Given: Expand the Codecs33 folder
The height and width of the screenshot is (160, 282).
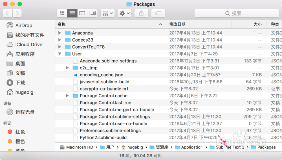Looking at the screenshot, I should tap(60, 40).
